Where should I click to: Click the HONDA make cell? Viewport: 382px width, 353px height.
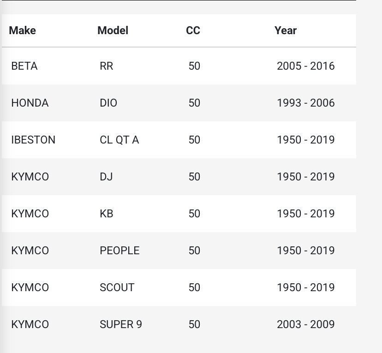(x=30, y=103)
